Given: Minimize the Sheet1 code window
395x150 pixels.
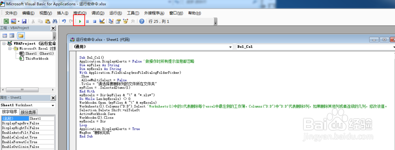Looking at the screenshot, I should pyautogui.click(x=374, y=39).
